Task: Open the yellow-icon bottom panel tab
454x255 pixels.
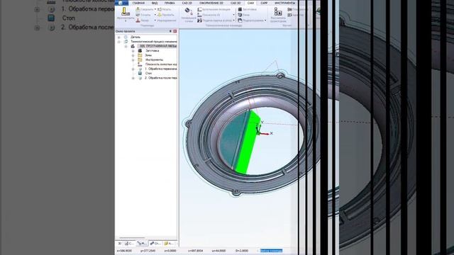Action: (x=169, y=244)
